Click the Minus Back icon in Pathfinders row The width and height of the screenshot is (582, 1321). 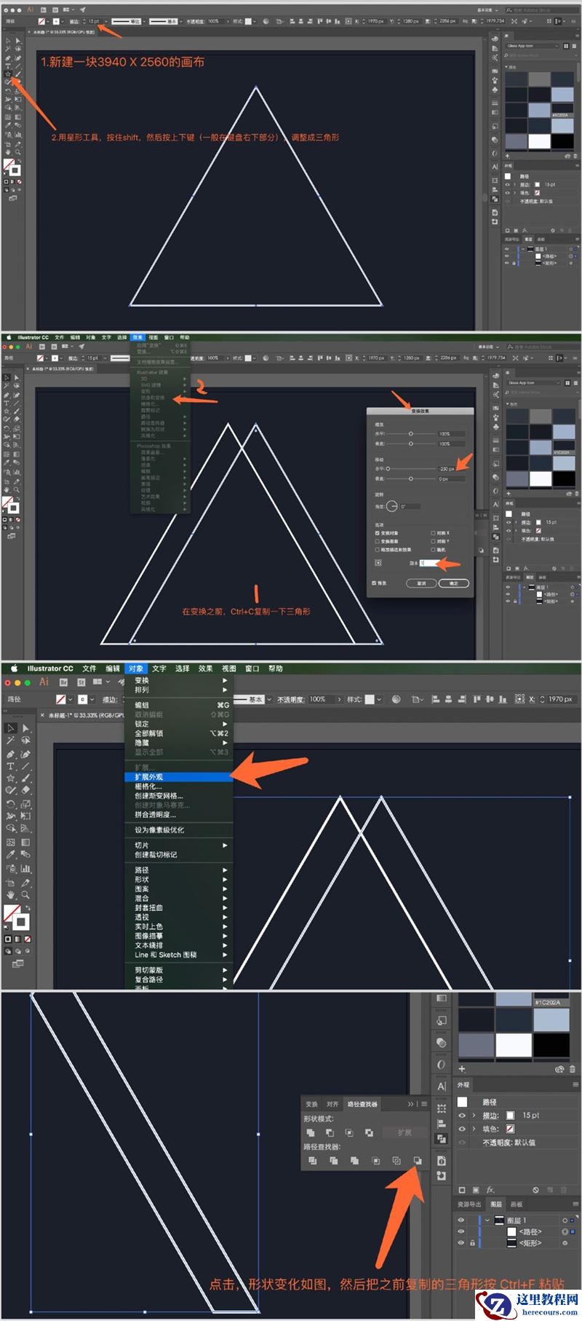click(x=418, y=1160)
